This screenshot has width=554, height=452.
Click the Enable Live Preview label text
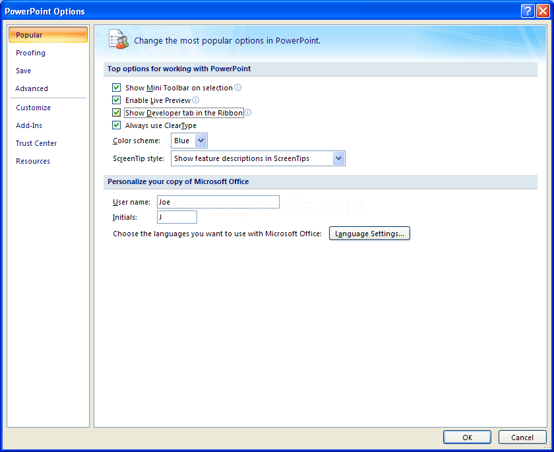158,100
